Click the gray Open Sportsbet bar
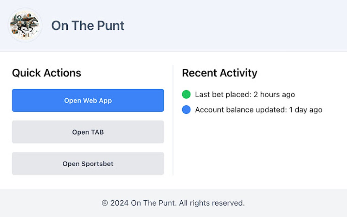The image size is (347, 217). pyautogui.click(x=88, y=164)
